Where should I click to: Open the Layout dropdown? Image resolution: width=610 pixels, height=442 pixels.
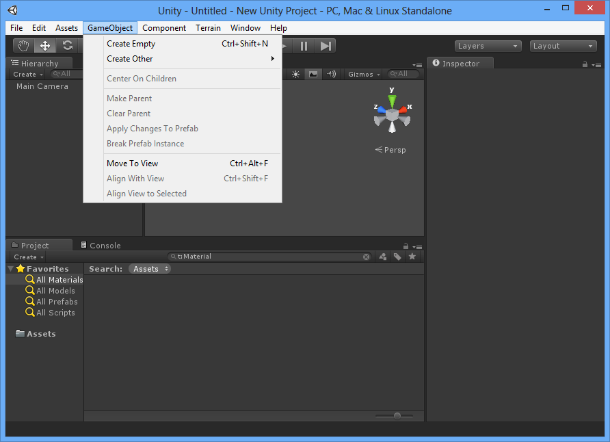[x=563, y=46]
